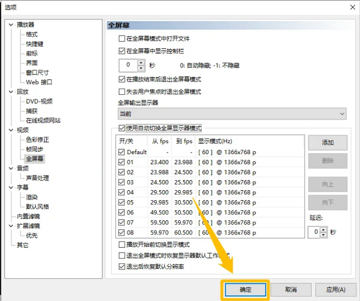
Task: Enable 退出全屏模式时恢复显示器默认工作模式 checkbox
Action: [x=122, y=256]
